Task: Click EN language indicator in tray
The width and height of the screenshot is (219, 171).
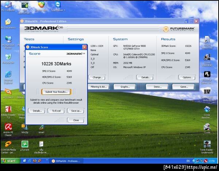Action: click(188, 161)
